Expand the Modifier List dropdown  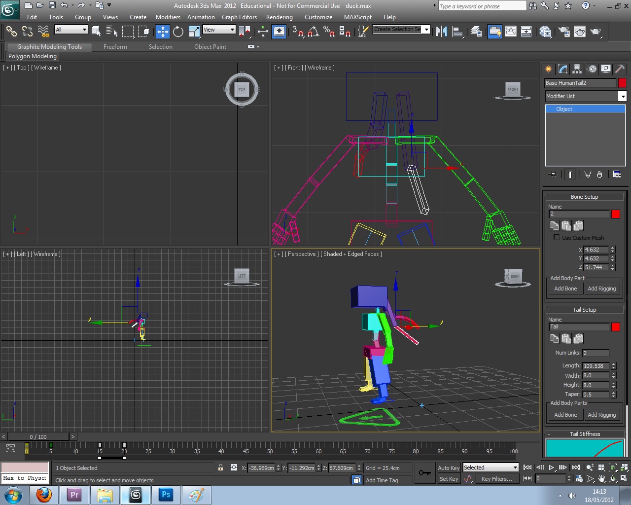tap(623, 96)
